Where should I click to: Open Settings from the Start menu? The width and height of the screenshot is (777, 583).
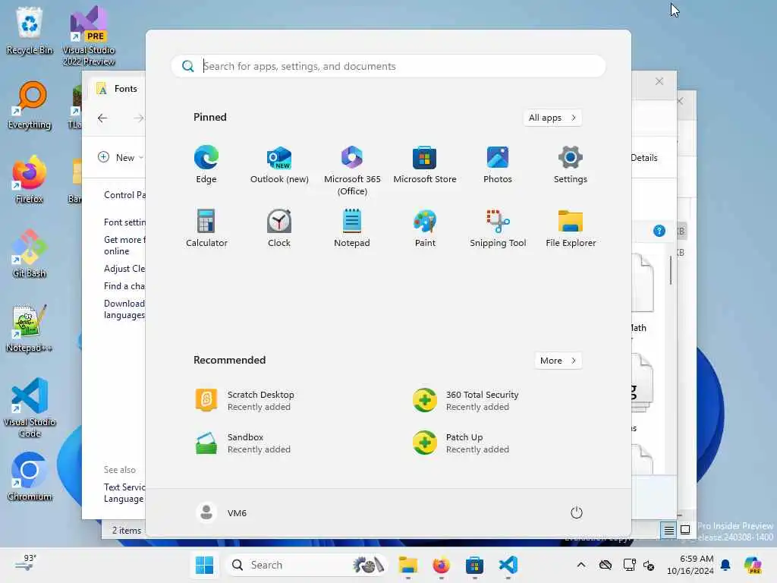coord(571,165)
